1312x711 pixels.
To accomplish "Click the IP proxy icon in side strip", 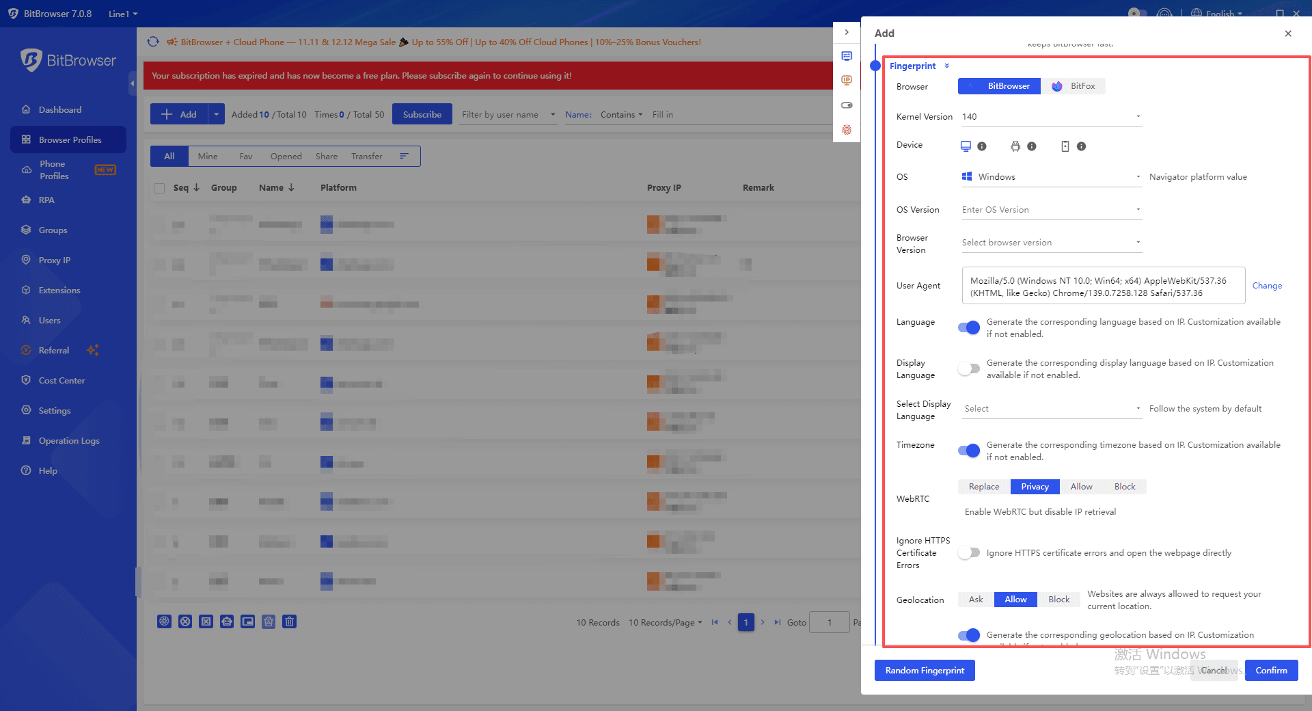I will pyautogui.click(x=847, y=81).
